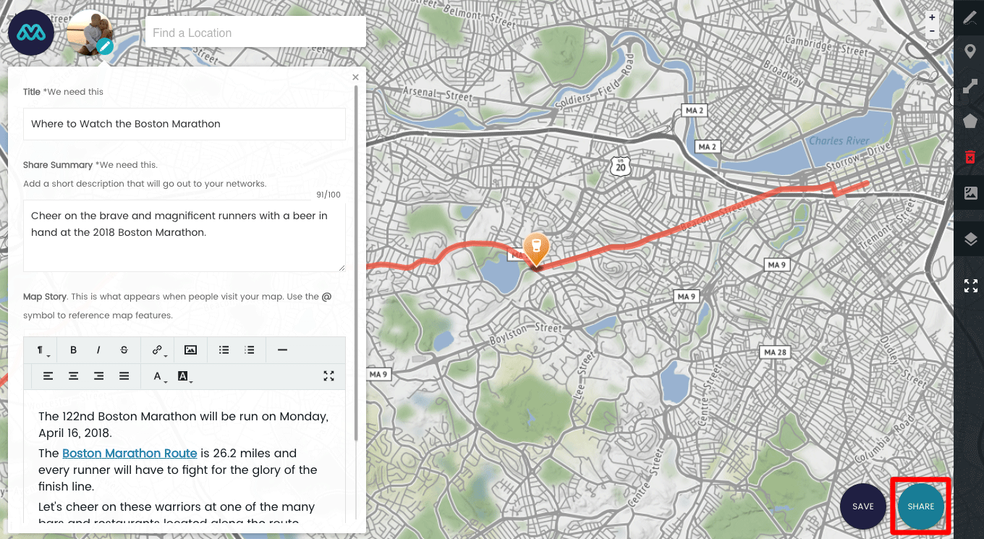This screenshot has width=984, height=539.
Task: Open the paragraph format dropdown
Action: pos(42,350)
